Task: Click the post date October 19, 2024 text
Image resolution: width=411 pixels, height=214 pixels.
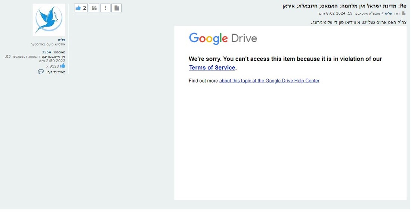Action: pos(350,13)
